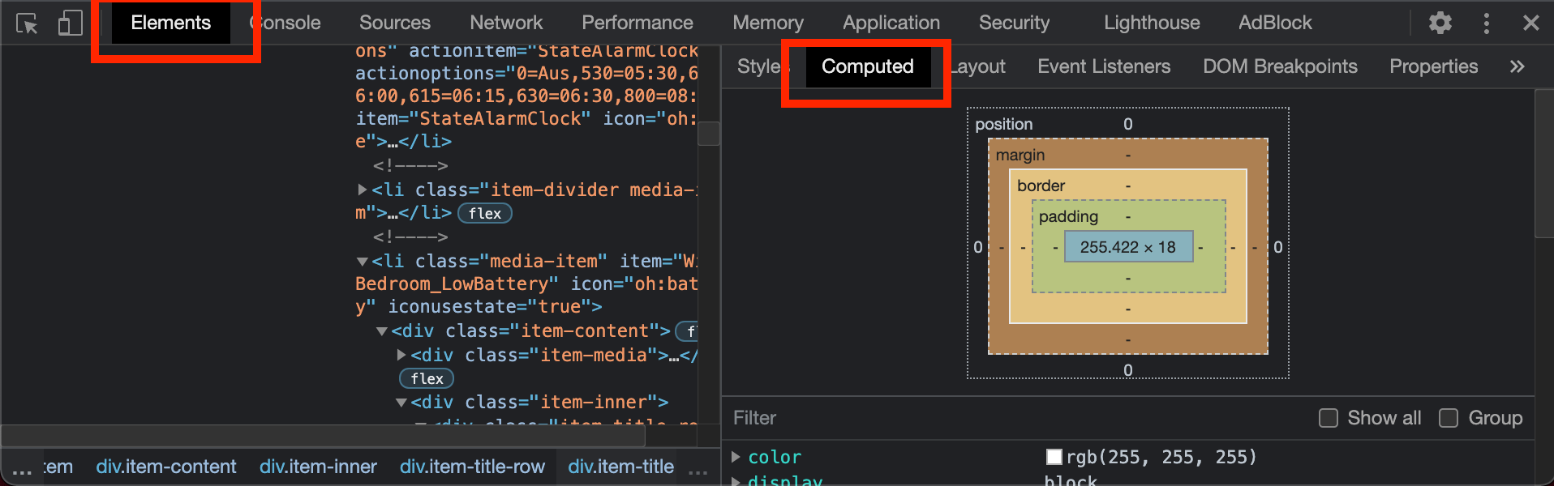Collapse the div item-inner node

401,403
